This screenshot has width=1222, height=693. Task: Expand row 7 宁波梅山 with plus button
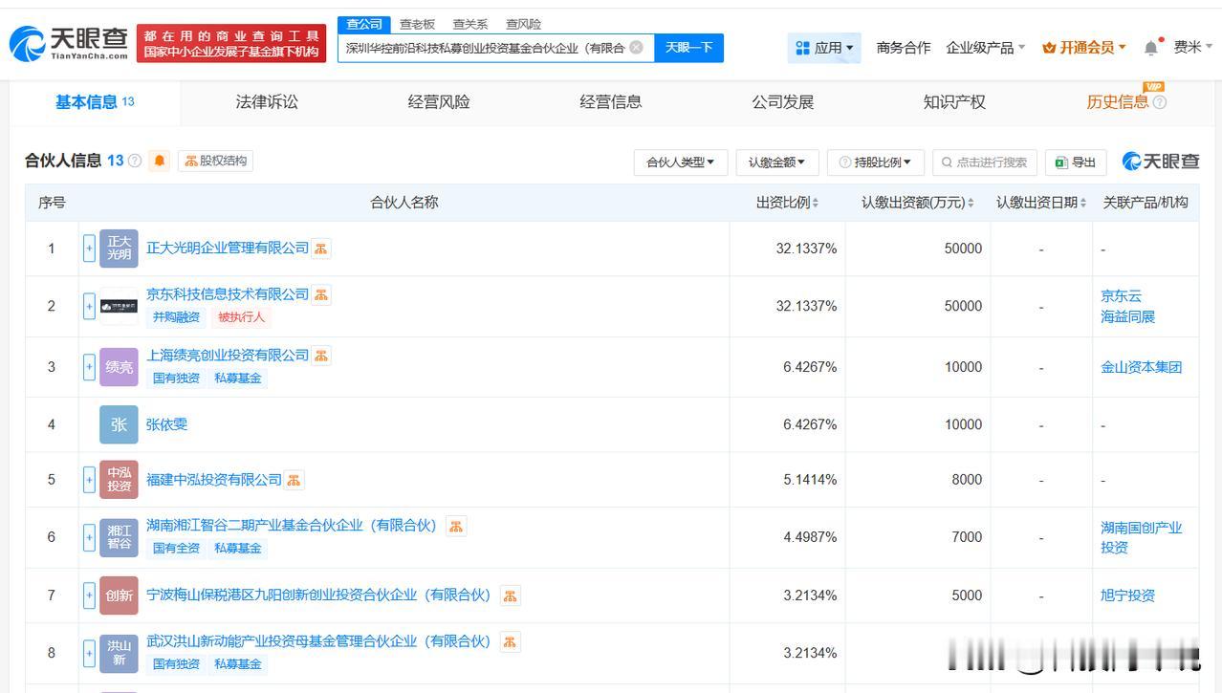[89, 596]
